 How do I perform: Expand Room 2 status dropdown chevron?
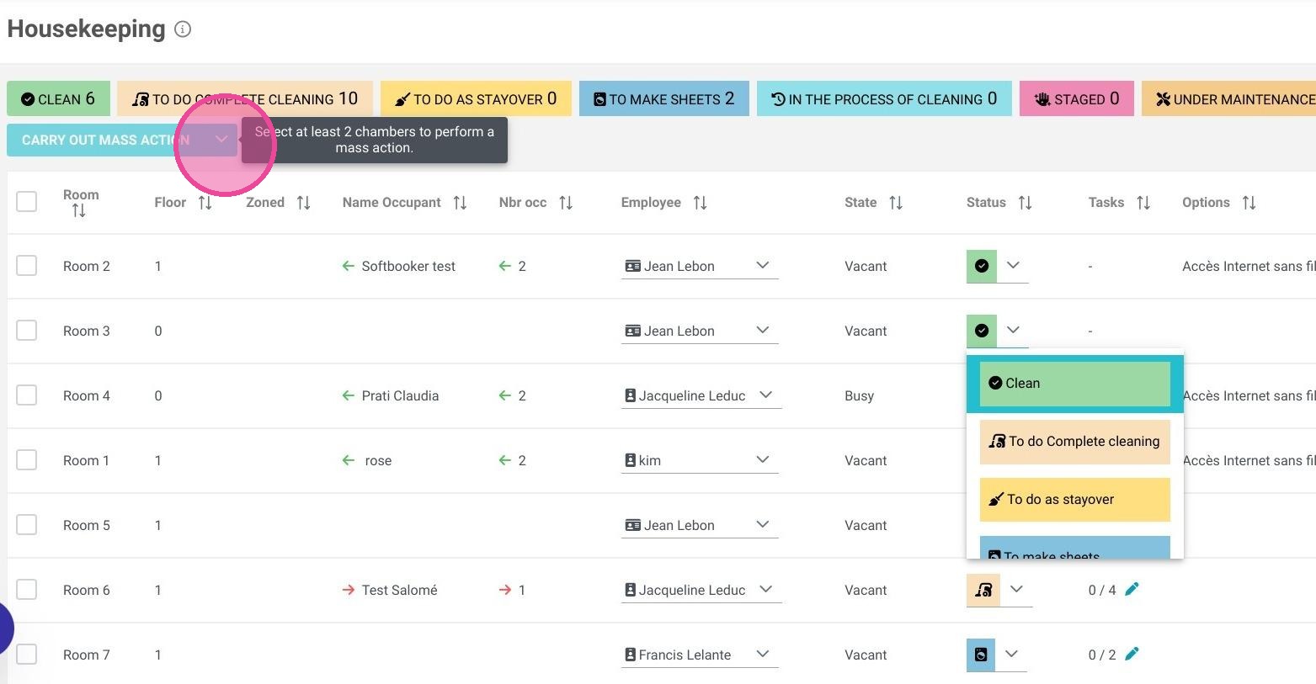tap(1013, 266)
